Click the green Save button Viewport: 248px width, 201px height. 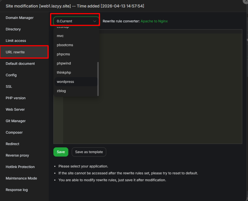(61, 152)
